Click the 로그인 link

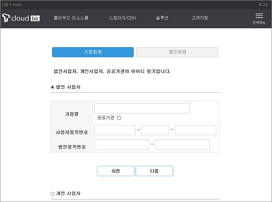pyautogui.click(x=263, y=5)
